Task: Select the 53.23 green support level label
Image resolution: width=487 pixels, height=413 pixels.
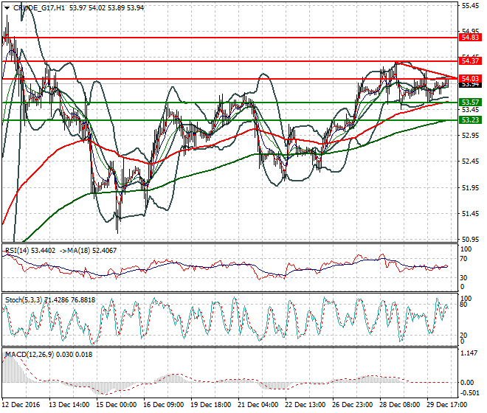Action: tap(470, 120)
